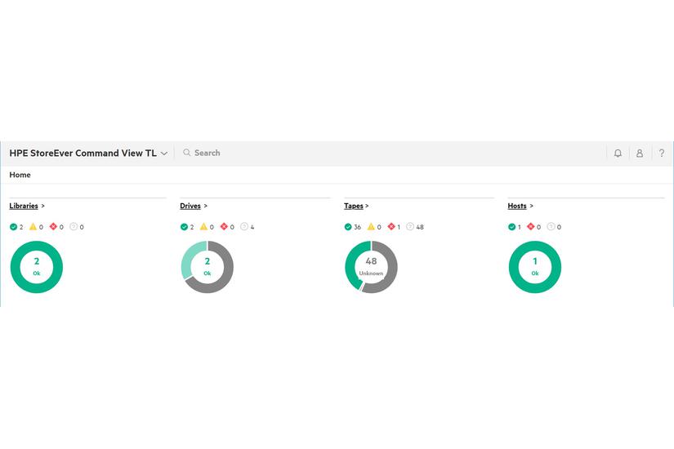Click the Hosts donut chart showing 1 Ok
The height and width of the screenshot is (449, 674).
click(535, 267)
